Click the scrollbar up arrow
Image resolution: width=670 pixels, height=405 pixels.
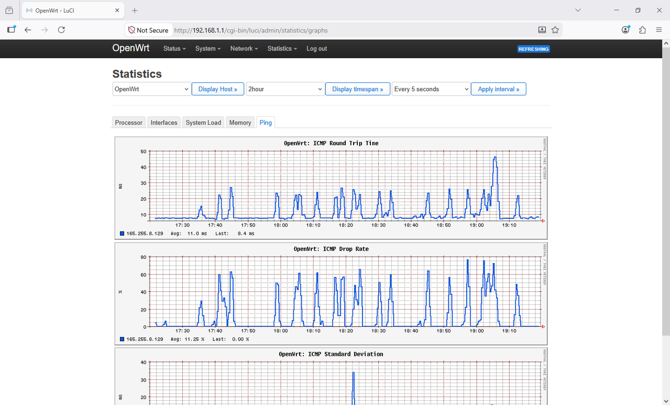pos(666,43)
